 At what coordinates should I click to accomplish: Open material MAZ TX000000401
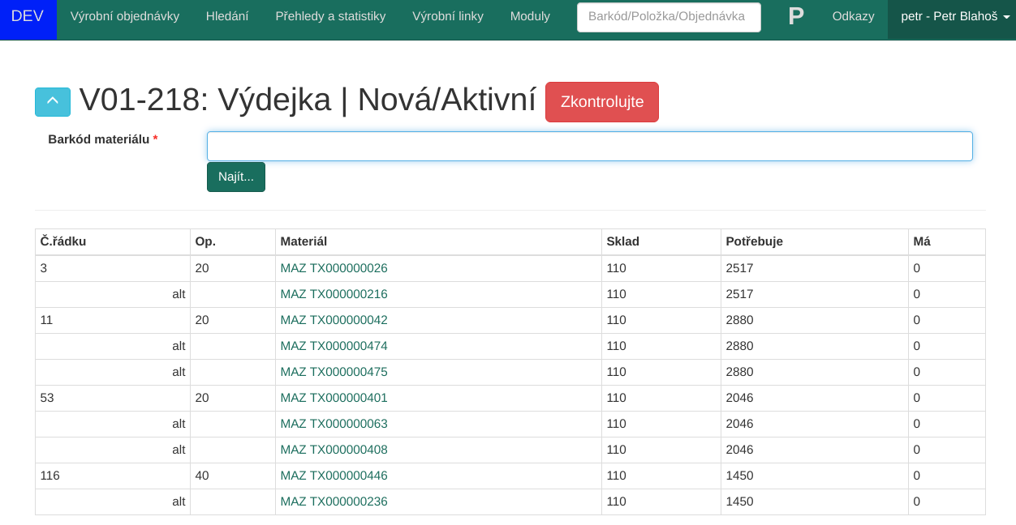[x=334, y=398]
